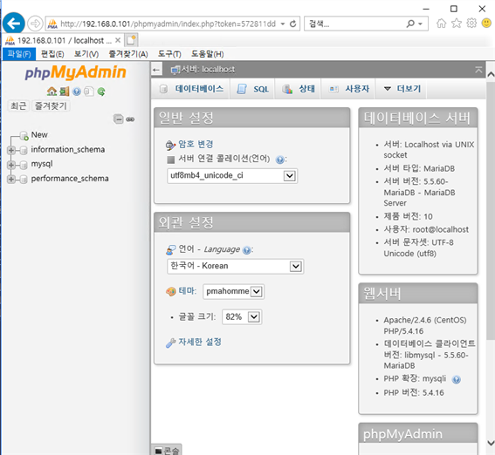Click the scroll down arrow on right scrollbar

pos(491,443)
